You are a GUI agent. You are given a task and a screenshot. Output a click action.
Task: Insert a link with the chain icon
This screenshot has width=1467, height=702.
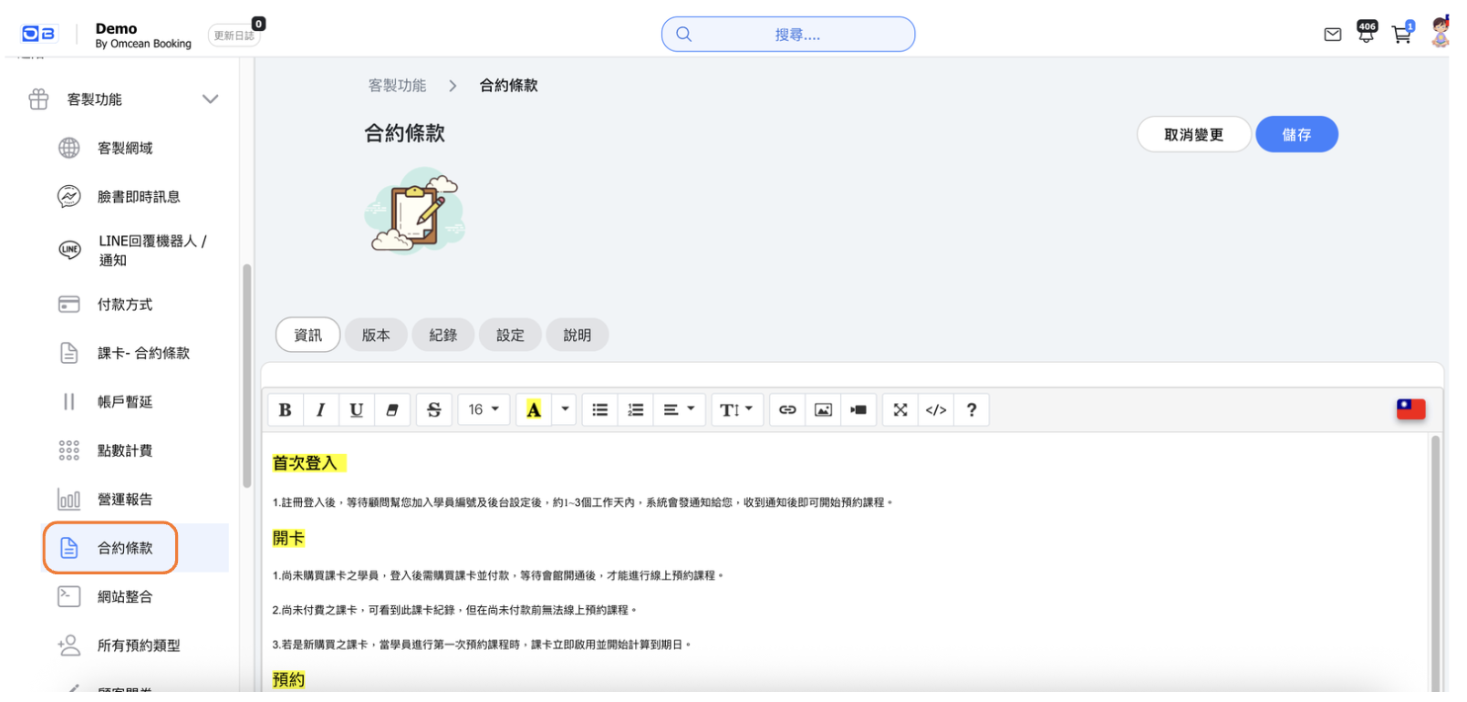pyautogui.click(x=787, y=410)
